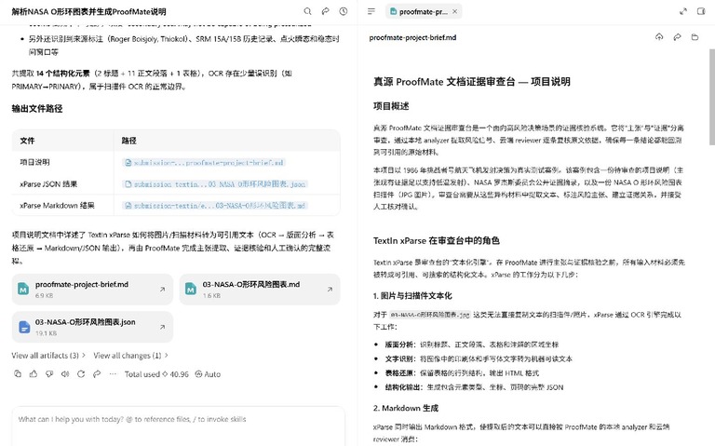
Task: Click the markdown file icon on proofmate-project-brief.md card
Action: point(23,289)
